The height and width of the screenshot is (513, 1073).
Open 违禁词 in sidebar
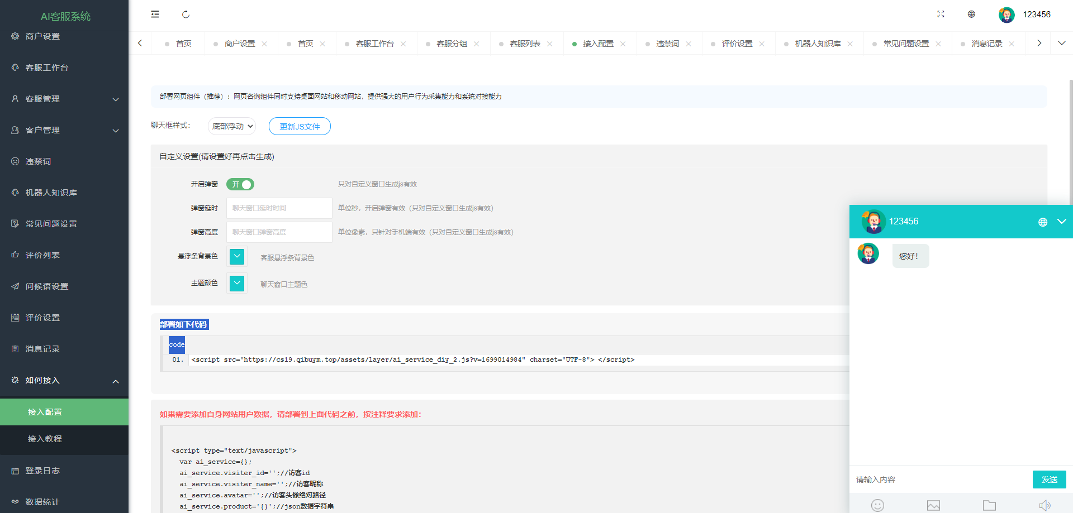click(x=64, y=161)
